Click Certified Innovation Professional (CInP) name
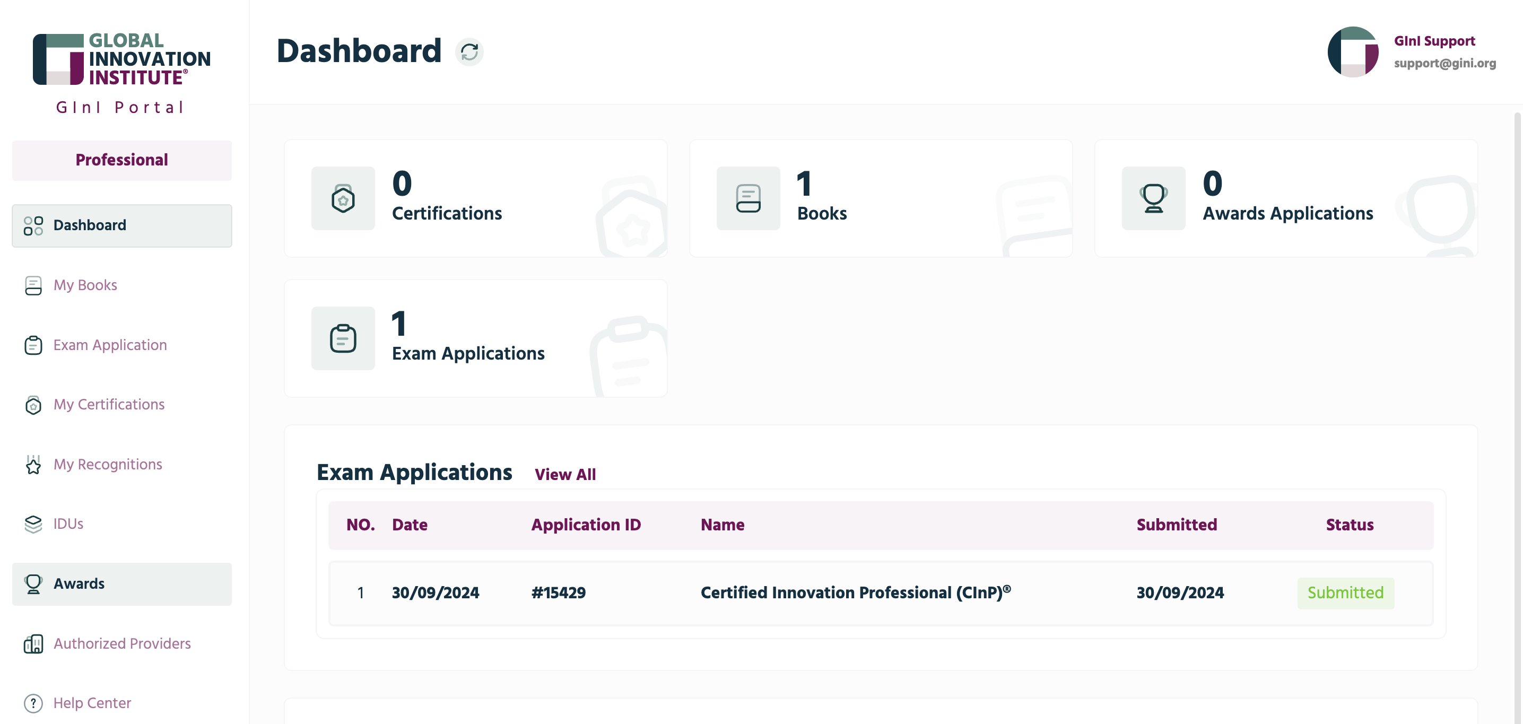 coord(856,593)
